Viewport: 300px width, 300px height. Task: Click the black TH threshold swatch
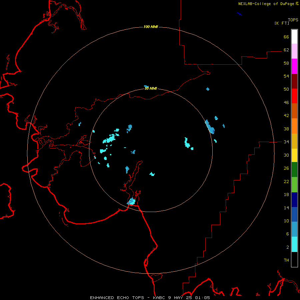point(294,259)
